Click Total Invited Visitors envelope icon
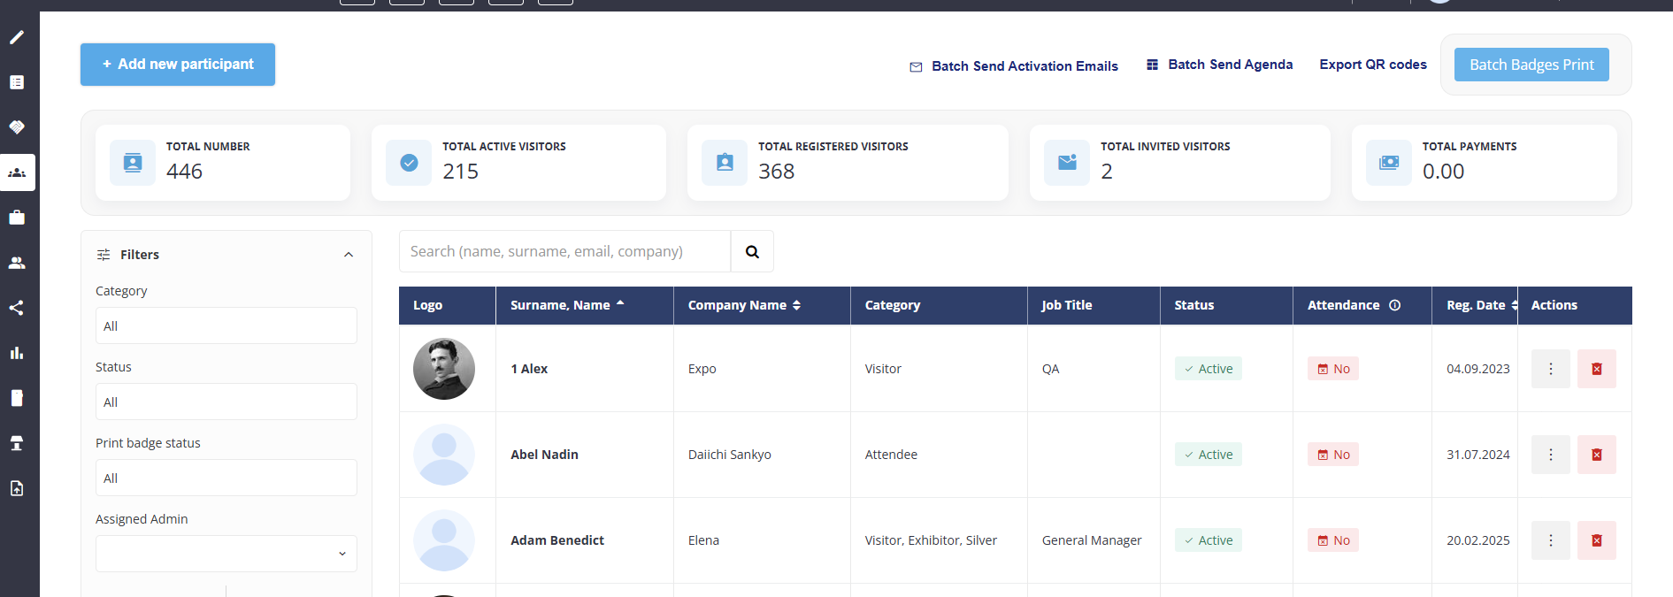 click(x=1067, y=163)
